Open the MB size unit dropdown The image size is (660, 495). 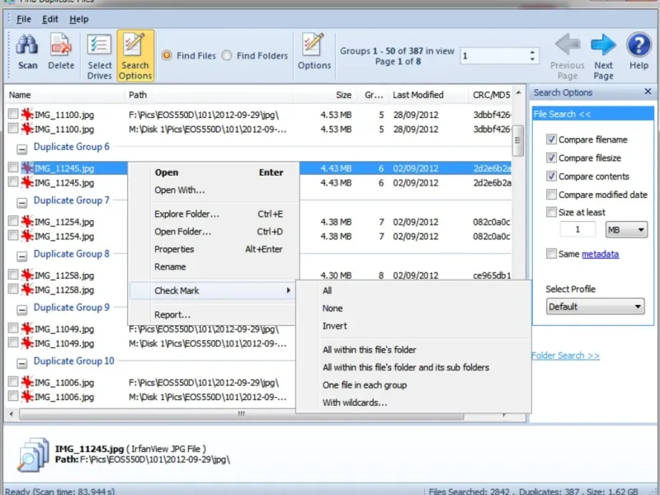625,230
